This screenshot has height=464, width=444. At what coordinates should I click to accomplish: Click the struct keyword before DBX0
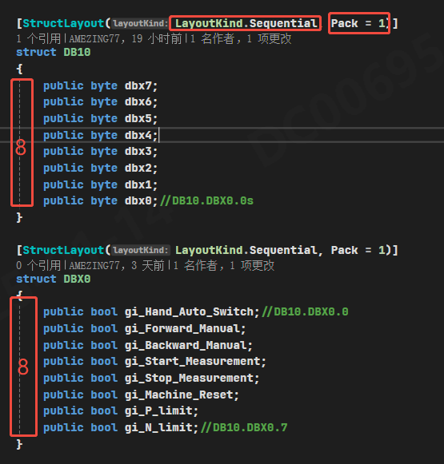click(x=36, y=279)
